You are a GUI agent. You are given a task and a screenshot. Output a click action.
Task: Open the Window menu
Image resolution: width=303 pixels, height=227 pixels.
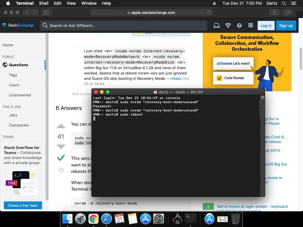[89, 3]
